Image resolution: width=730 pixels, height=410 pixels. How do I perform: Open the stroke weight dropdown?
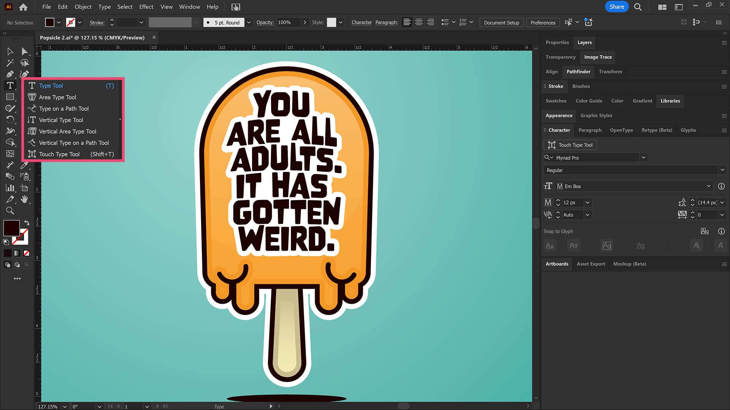(141, 22)
